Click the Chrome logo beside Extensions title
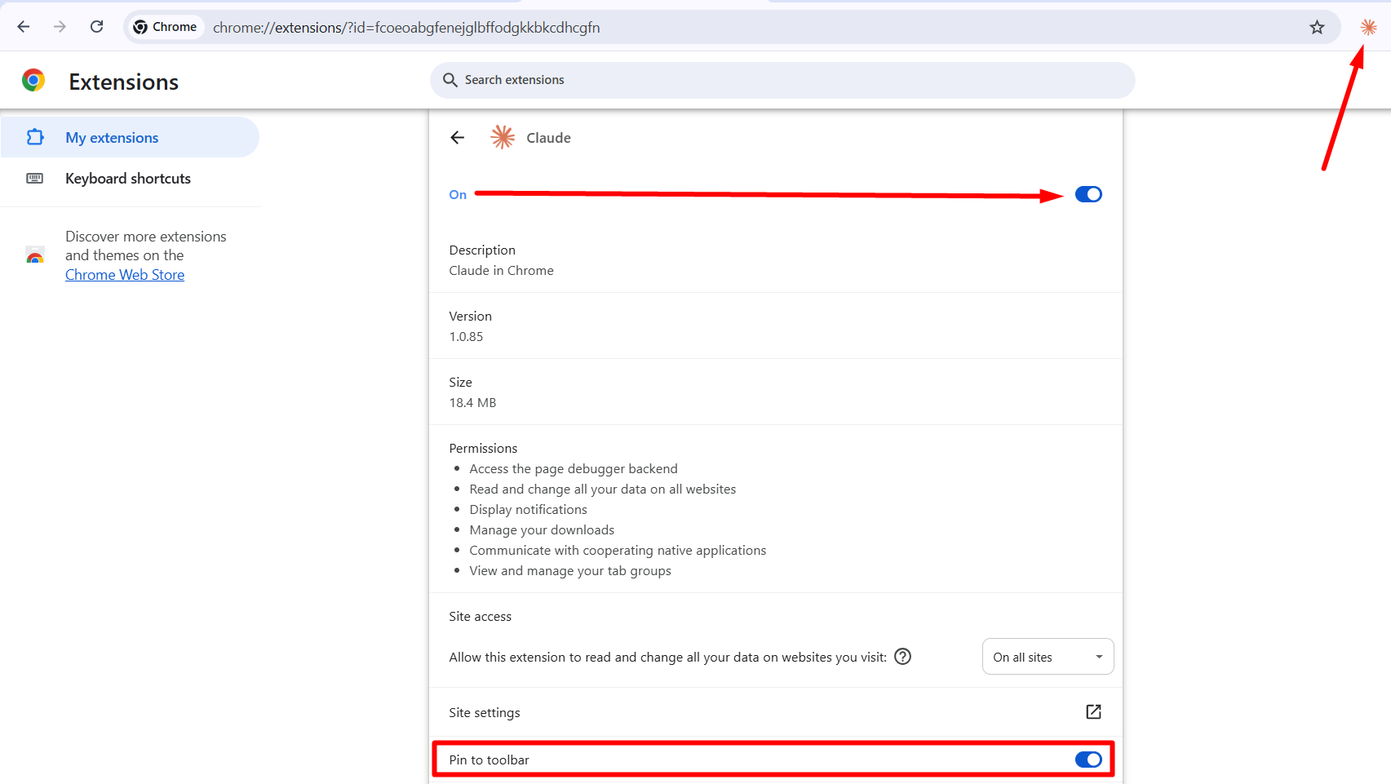 33,80
